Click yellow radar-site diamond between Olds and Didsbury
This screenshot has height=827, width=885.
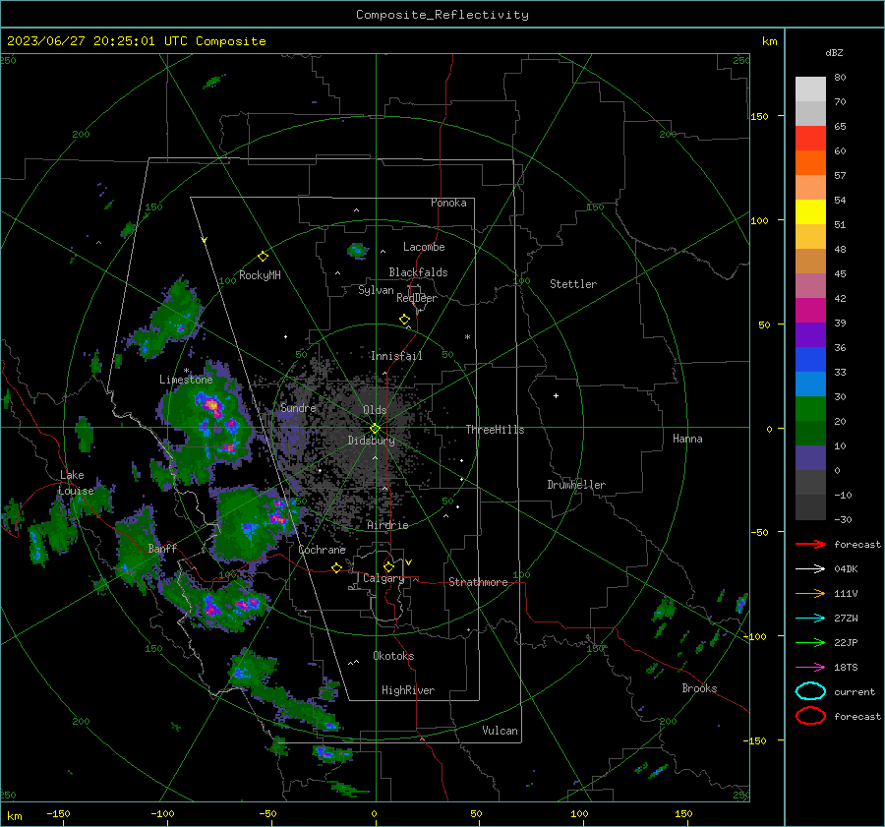[375, 428]
